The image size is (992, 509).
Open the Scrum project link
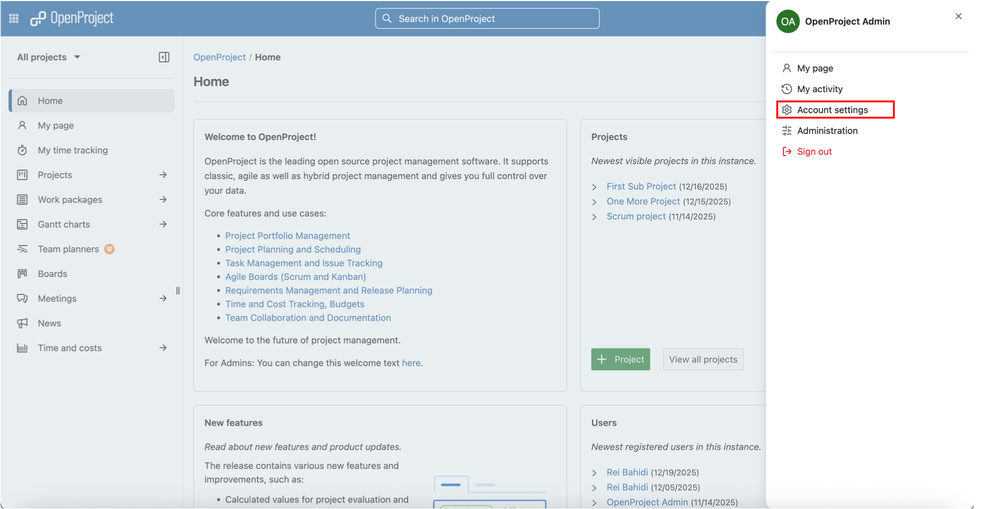pos(636,216)
